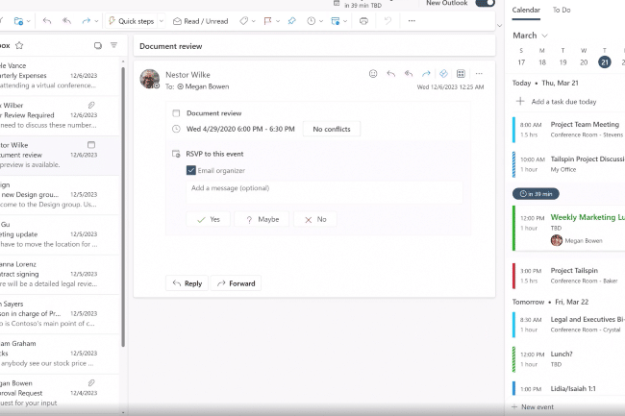Open the emoji reaction icon in message header
The image size is (625, 416).
pos(373,74)
